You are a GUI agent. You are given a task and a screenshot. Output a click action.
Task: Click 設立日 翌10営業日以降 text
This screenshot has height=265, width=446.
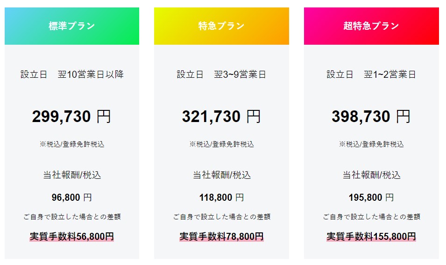[x=72, y=75]
